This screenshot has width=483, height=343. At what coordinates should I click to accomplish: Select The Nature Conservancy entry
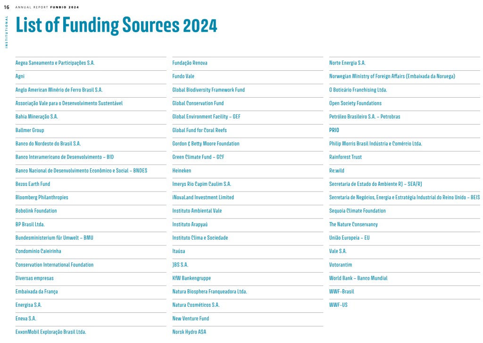tap(353, 225)
